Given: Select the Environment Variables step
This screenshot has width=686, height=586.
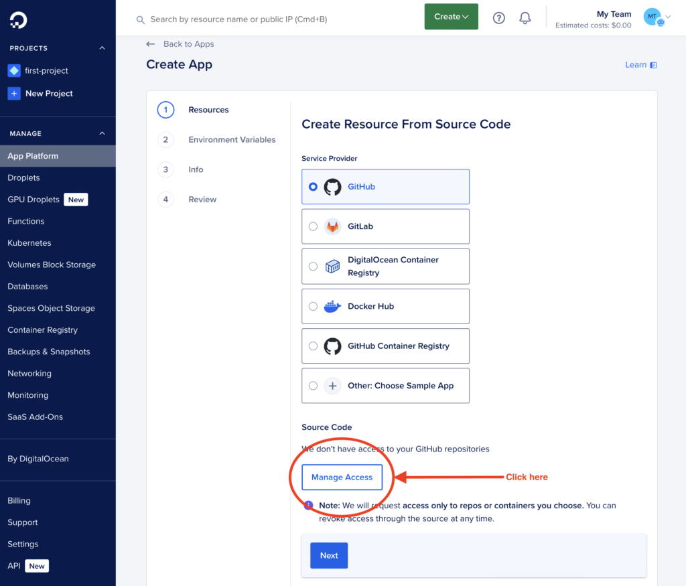Looking at the screenshot, I should click(232, 139).
